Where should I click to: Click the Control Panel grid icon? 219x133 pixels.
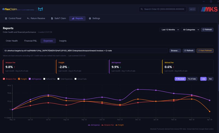click(x=6, y=18)
